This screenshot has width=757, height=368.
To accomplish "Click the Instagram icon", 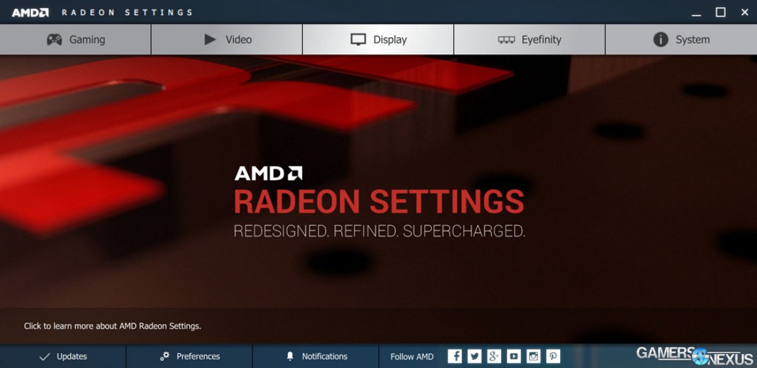I will click(x=534, y=356).
